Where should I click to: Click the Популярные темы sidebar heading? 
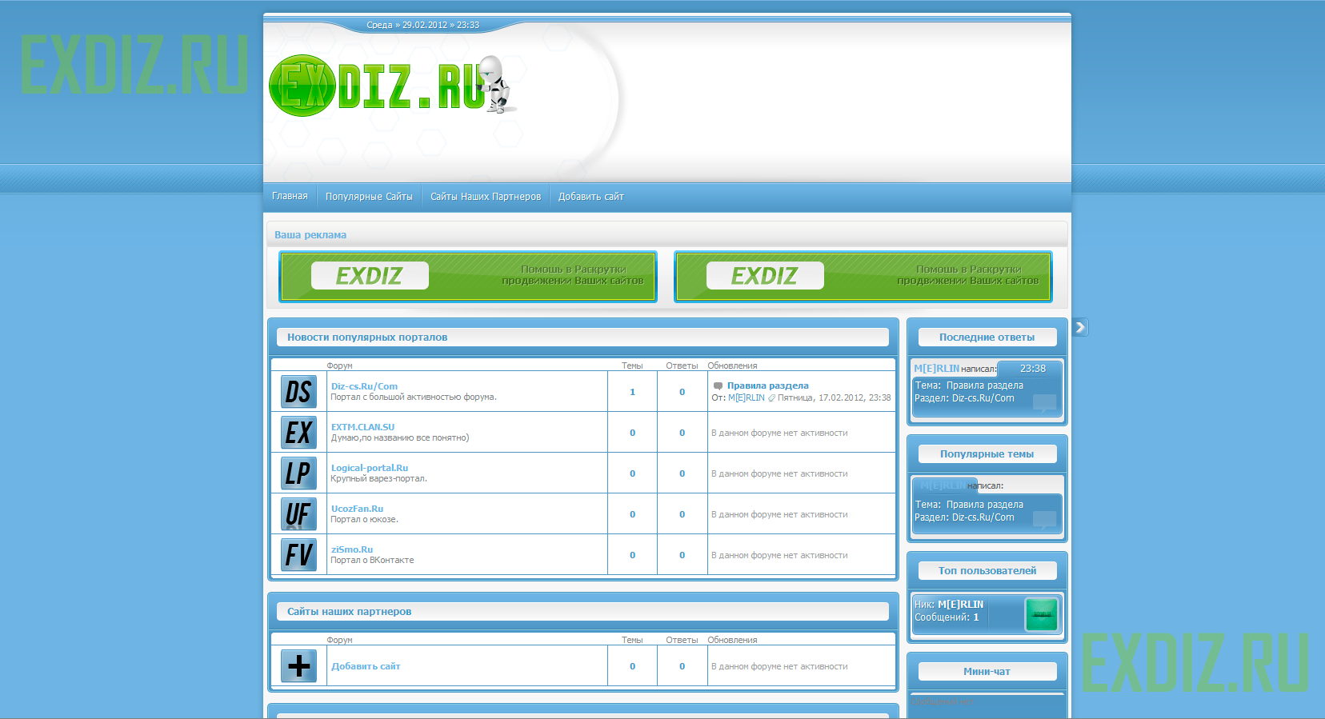[987, 454]
